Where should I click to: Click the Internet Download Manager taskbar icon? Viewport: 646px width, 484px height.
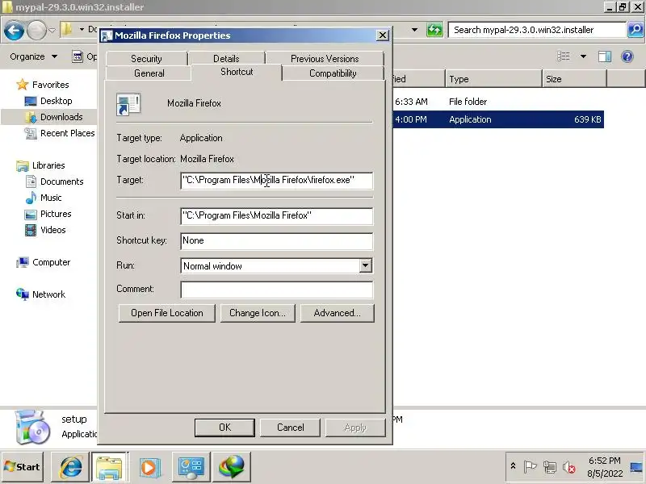pos(231,467)
